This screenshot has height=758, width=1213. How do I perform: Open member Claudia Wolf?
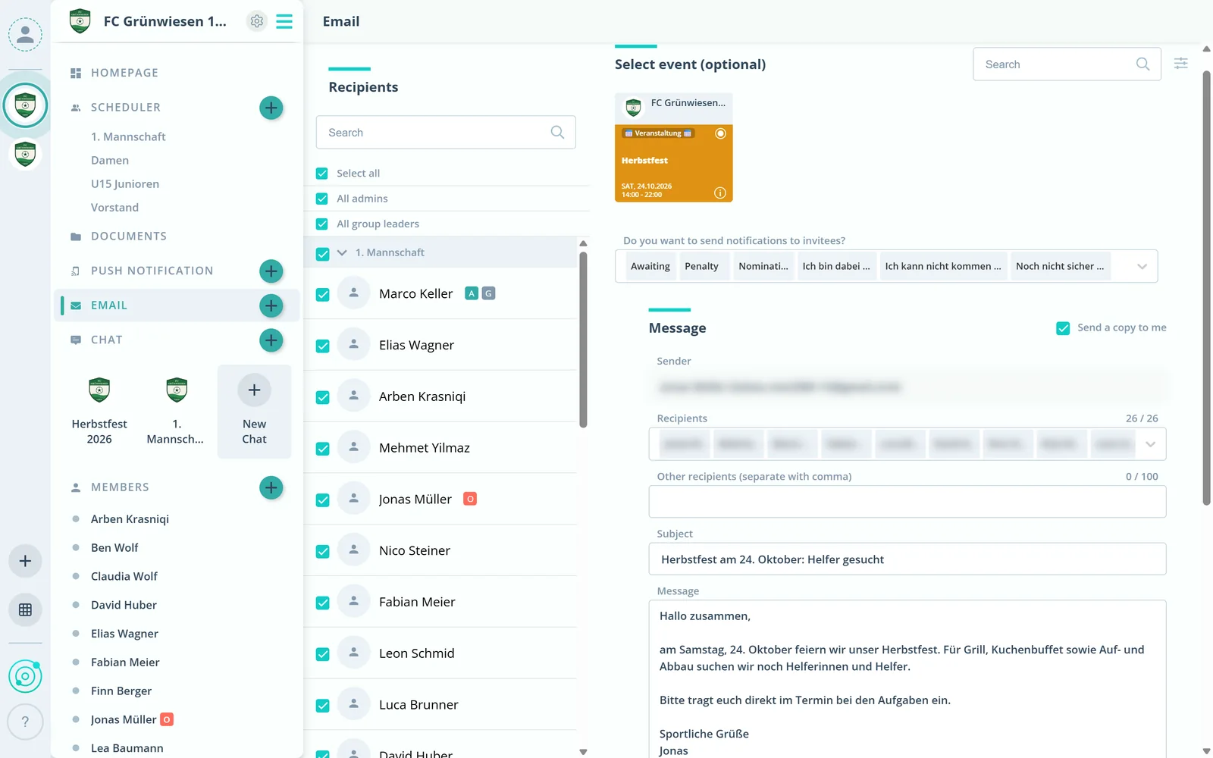coord(124,576)
